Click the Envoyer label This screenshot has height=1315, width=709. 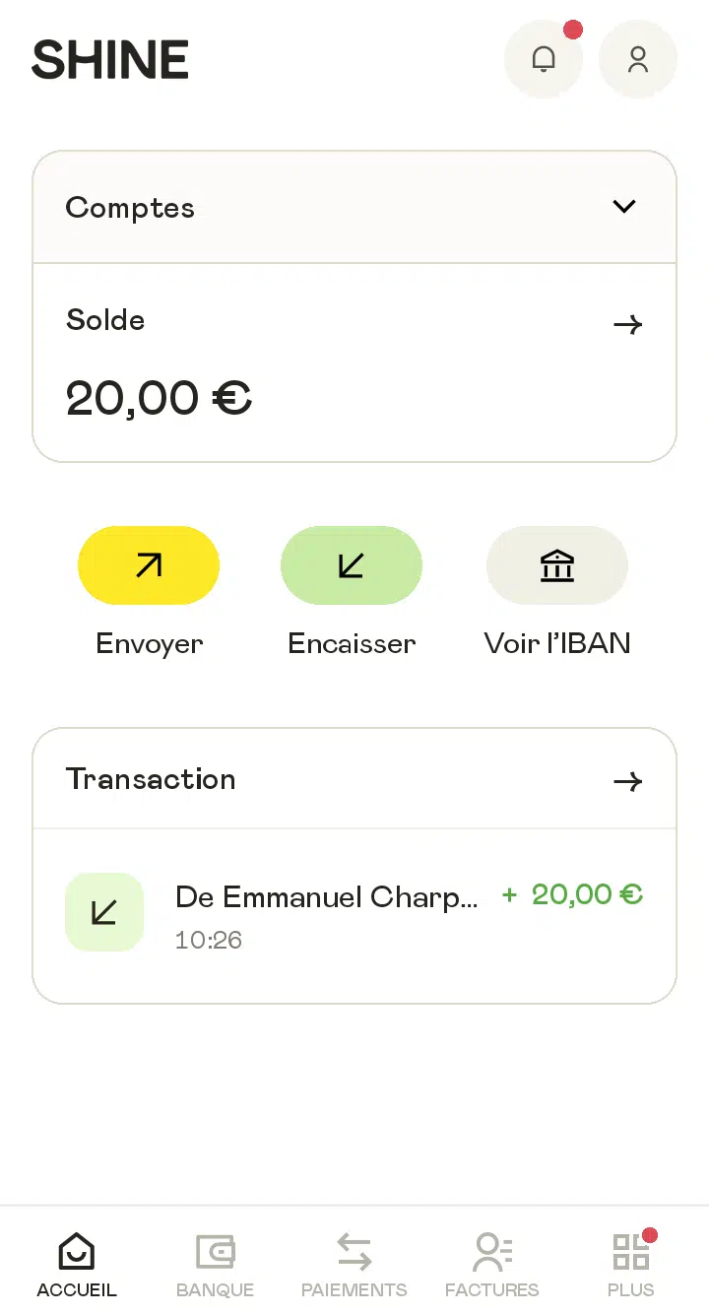tap(150, 643)
